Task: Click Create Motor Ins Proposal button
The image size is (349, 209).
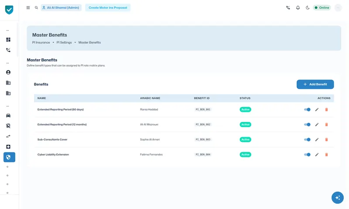Action: 108,7
